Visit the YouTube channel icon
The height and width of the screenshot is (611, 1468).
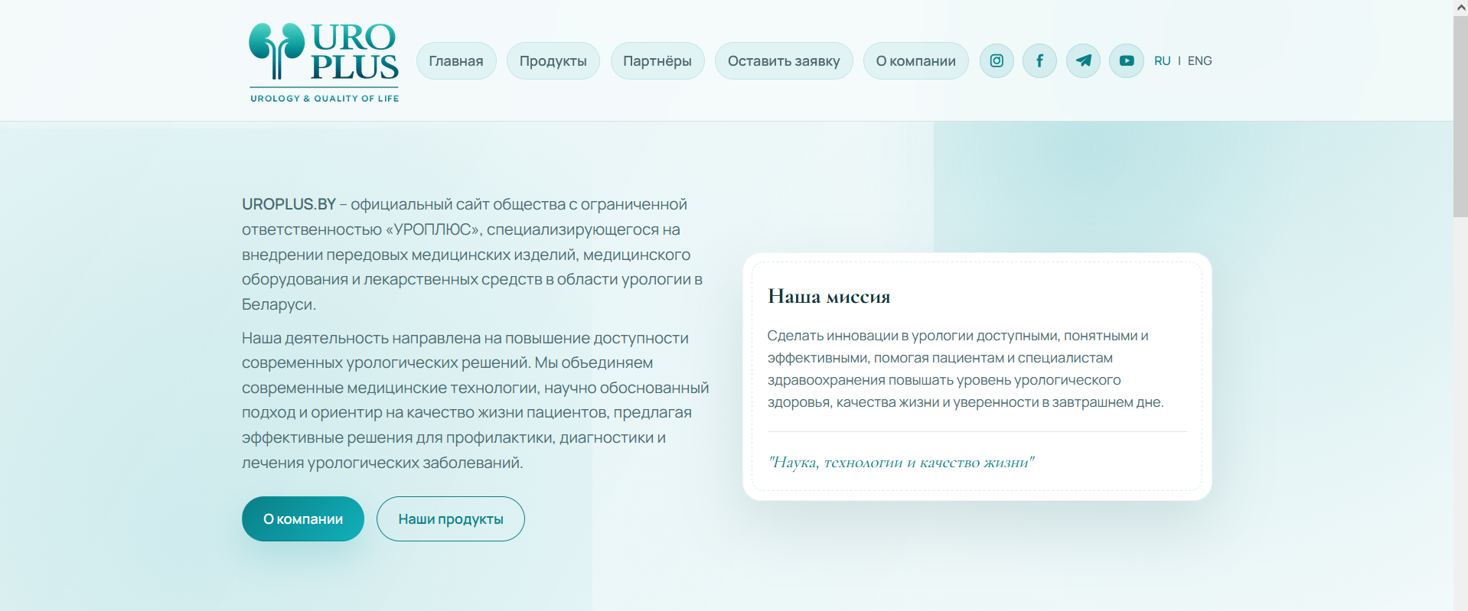coord(1127,61)
